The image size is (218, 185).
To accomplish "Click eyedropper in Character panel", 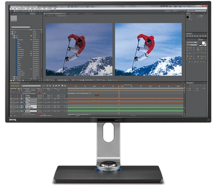I will point(200,42).
